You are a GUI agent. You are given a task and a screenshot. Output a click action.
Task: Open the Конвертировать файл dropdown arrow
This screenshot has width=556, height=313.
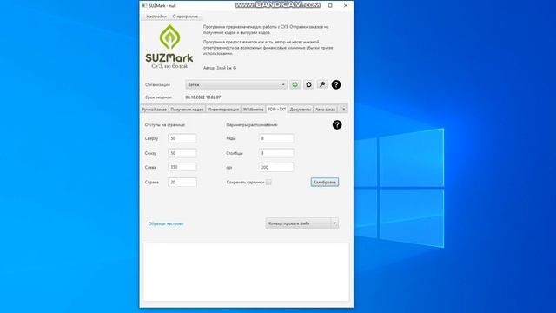[x=334, y=223]
